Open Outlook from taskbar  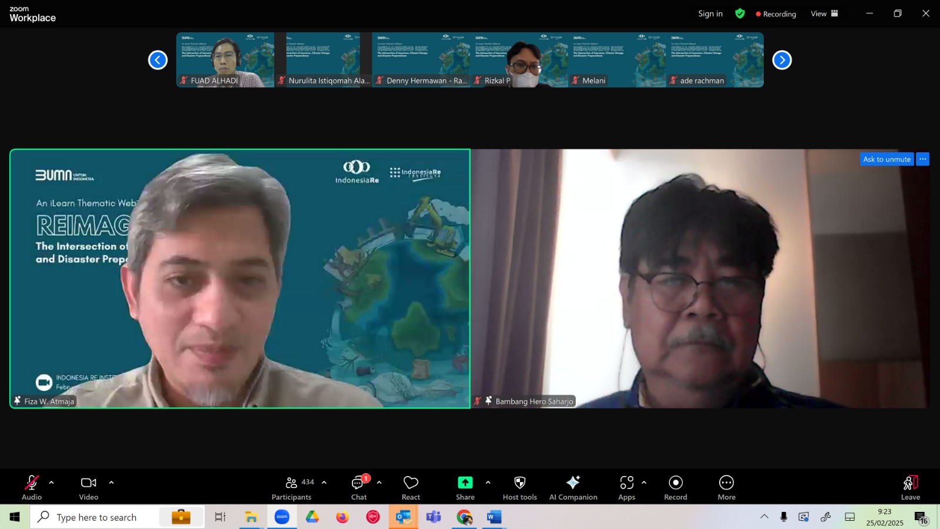pos(404,517)
